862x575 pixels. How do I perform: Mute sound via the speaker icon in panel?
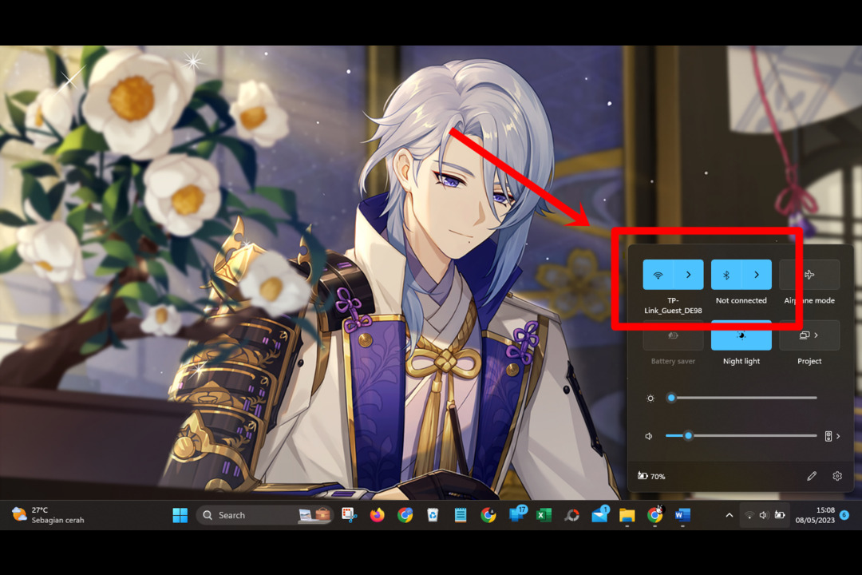coord(649,436)
